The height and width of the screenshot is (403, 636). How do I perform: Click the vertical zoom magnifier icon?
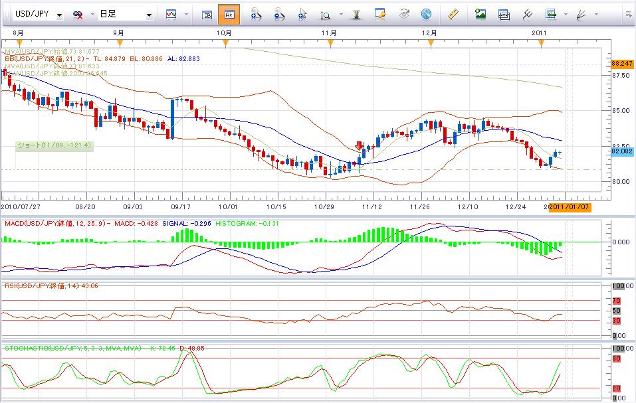(325, 15)
